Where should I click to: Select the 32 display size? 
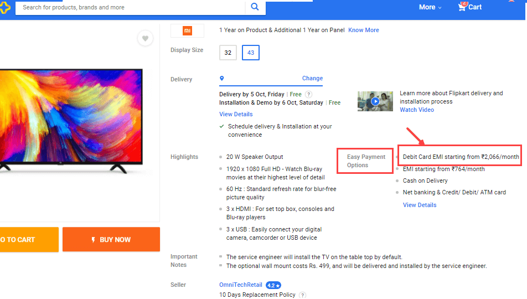coord(228,53)
